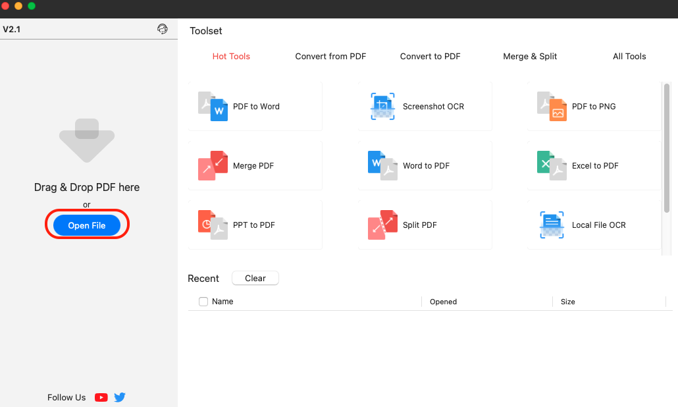View the All Tools tab
This screenshot has width=678, height=407.
[629, 56]
